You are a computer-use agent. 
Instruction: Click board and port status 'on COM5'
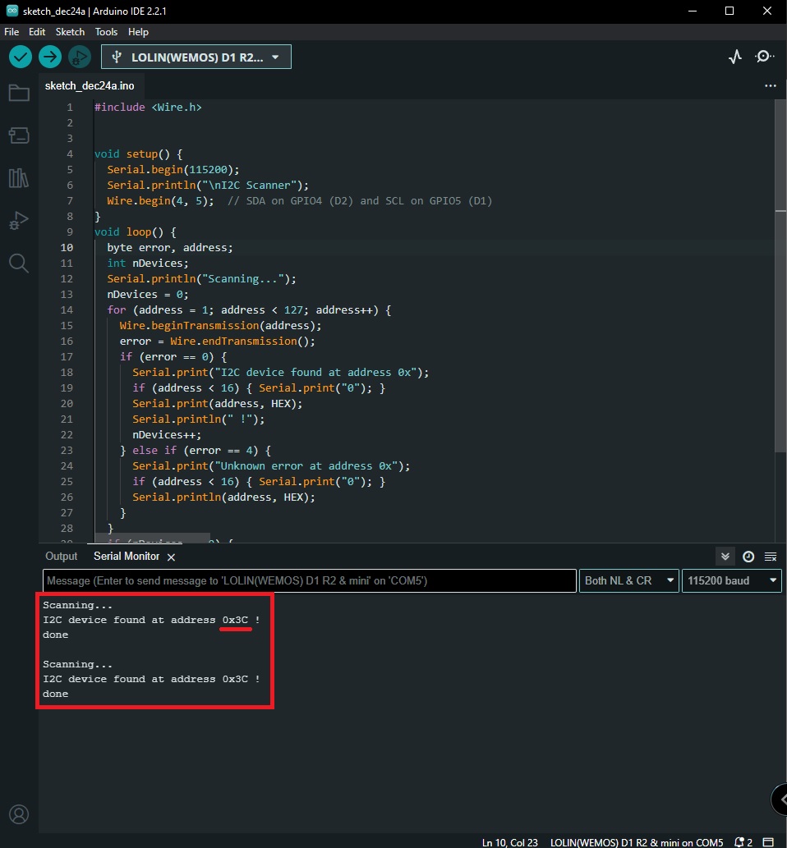pos(637,842)
